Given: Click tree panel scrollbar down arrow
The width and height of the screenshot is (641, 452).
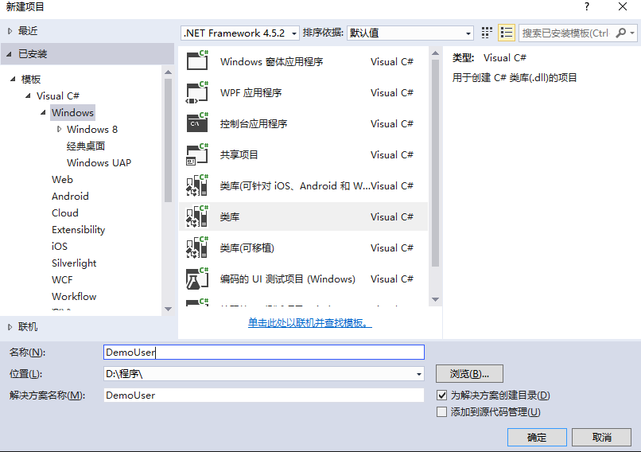Looking at the screenshot, I should [168, 309].
